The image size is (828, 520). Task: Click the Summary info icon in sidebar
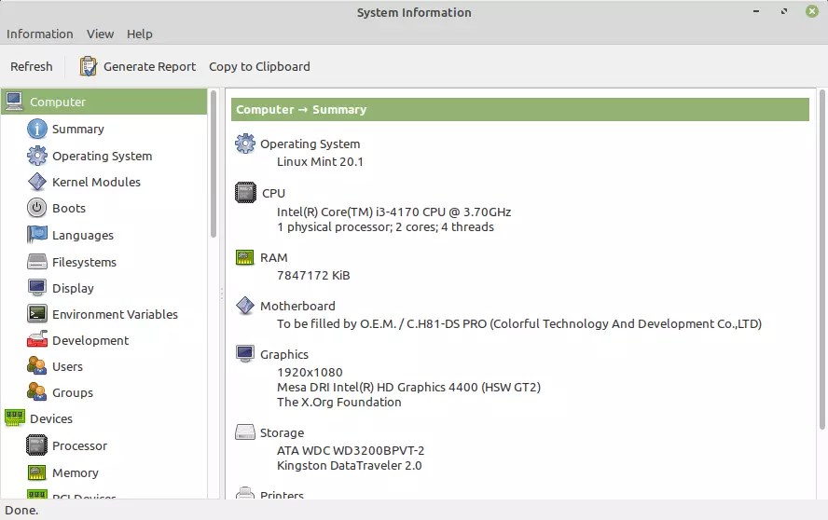(37, 129)
